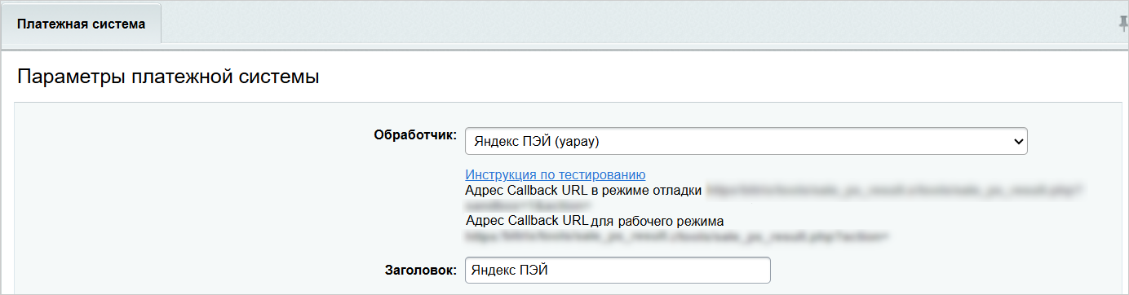Viewport: 1129px width, 295px height.
Task: Click the empty tab strip beside Платежная система
Action: (636, 24)
